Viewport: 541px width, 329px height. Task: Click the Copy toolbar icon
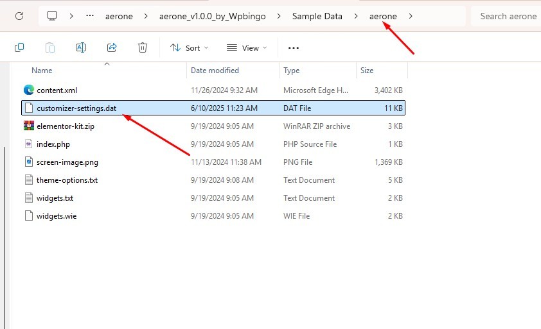point(19,47)
